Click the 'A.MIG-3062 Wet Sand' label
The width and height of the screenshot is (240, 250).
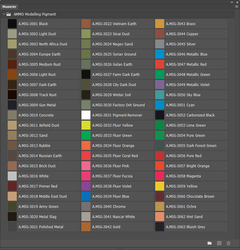click(184, 217)
